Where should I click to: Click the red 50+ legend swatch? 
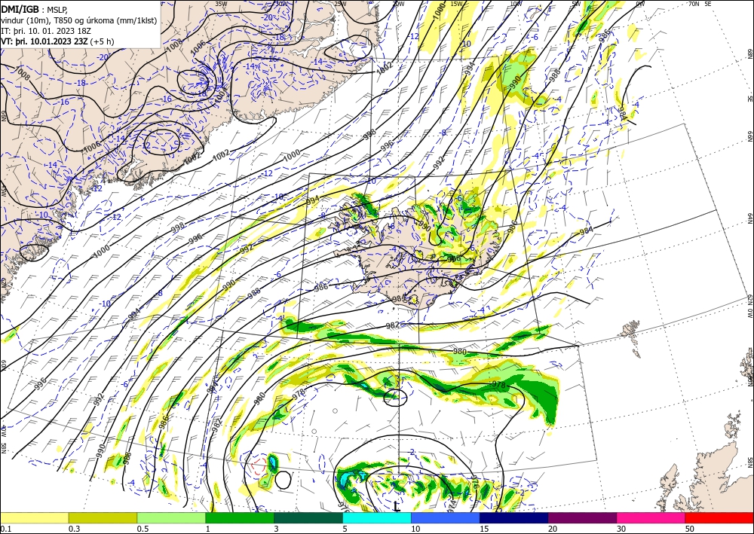[x=719, y=517]
